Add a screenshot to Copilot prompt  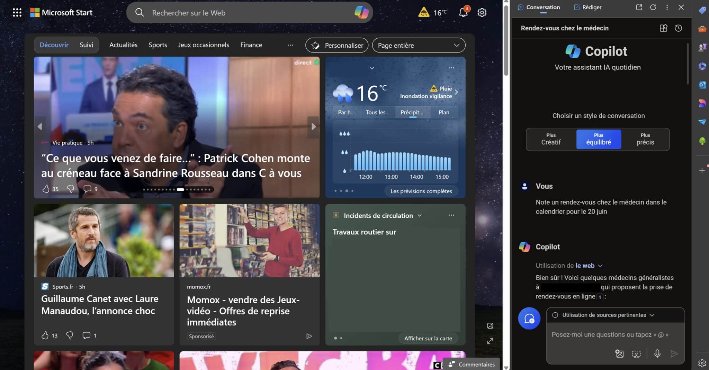[x=636, y=353]
